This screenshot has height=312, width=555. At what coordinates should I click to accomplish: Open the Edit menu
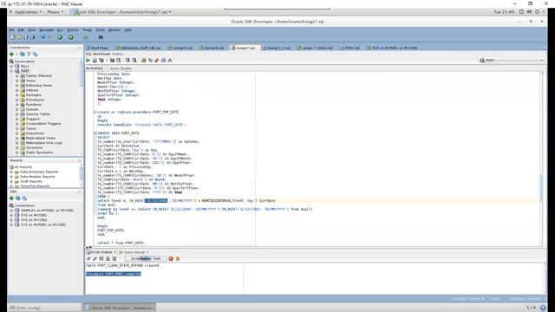click(21, 30)
